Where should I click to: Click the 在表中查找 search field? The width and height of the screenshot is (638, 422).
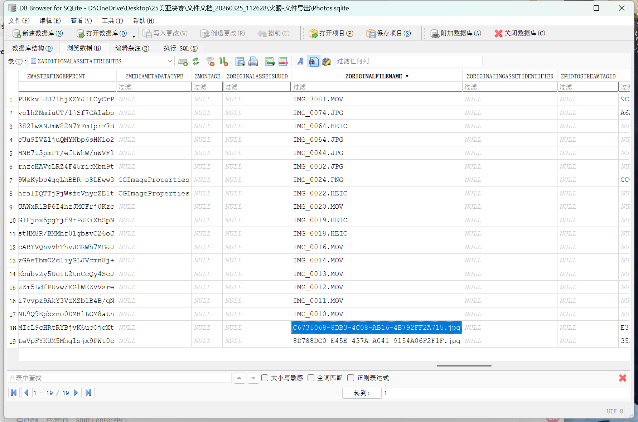(120, 378)
